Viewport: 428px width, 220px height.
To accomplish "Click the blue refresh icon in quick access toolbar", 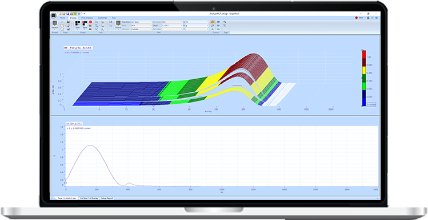I will 79,14.
